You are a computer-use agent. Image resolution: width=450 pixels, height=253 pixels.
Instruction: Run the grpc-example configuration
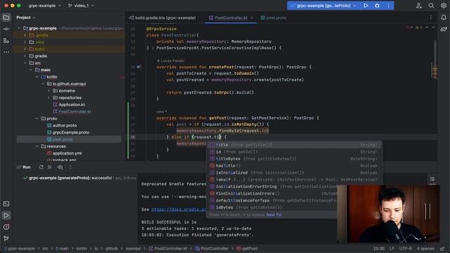coord(366,6)
